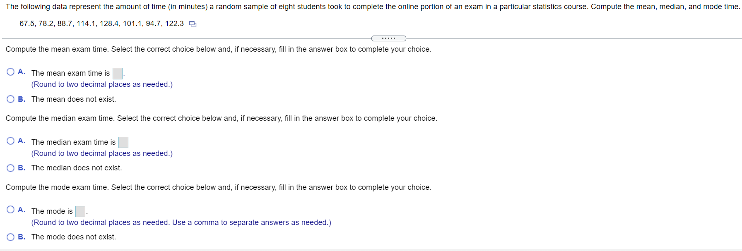This screenshot has width=742, height=251.
Task: Expand the dotted divider handle
Action: (x=388, y=38)
